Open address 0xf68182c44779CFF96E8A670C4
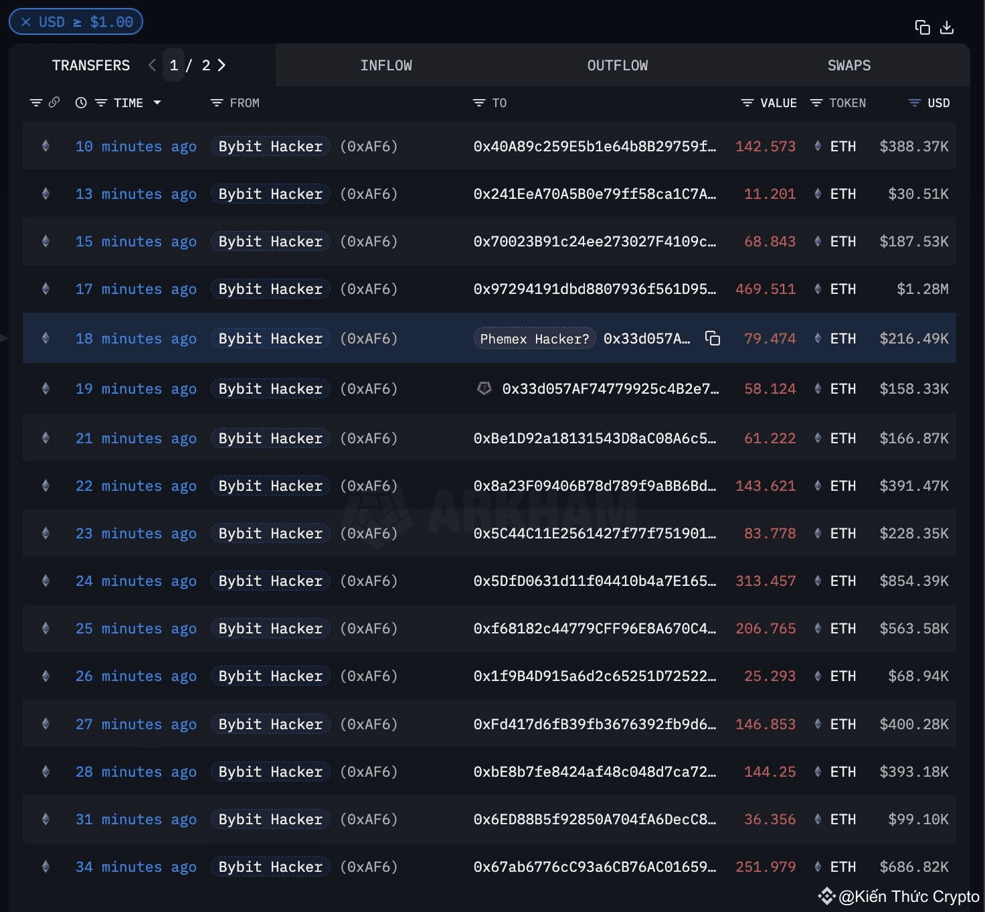This screenshot has width=985, height=912. pos(594,628)
